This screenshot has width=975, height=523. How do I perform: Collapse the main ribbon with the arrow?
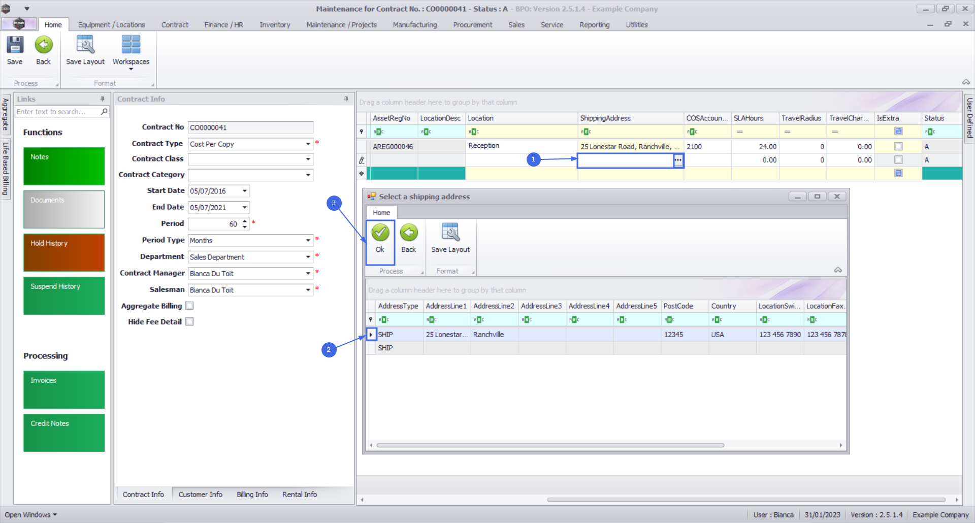(x=966, y=82)
